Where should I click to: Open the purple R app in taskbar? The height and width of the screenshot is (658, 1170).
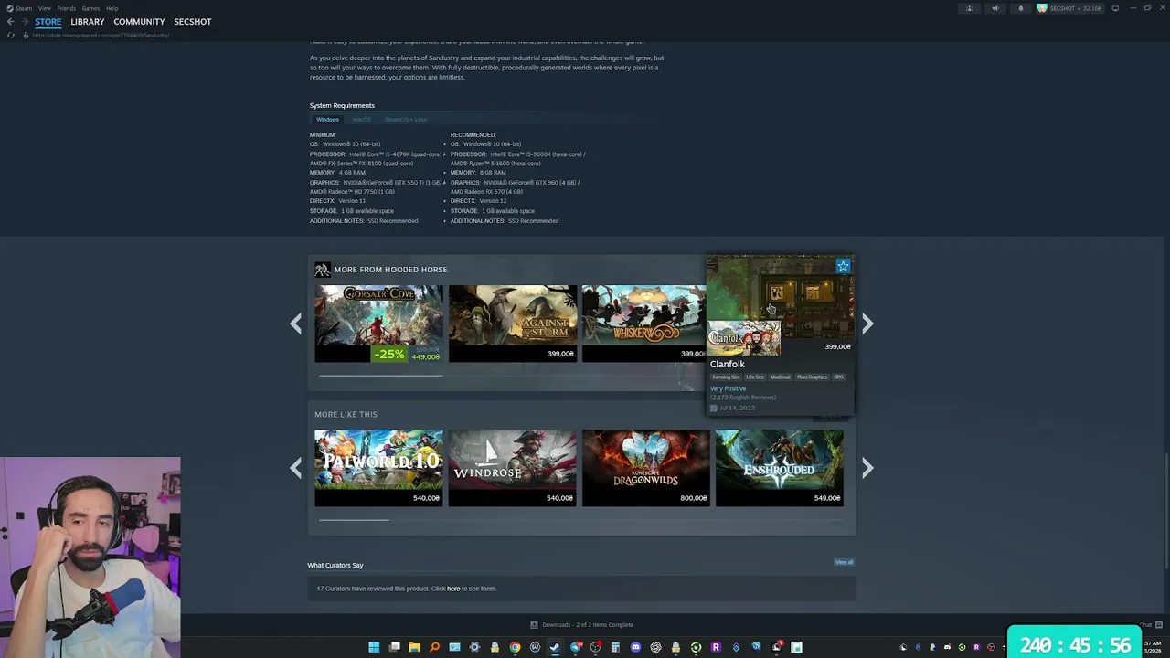coord(716,647)
